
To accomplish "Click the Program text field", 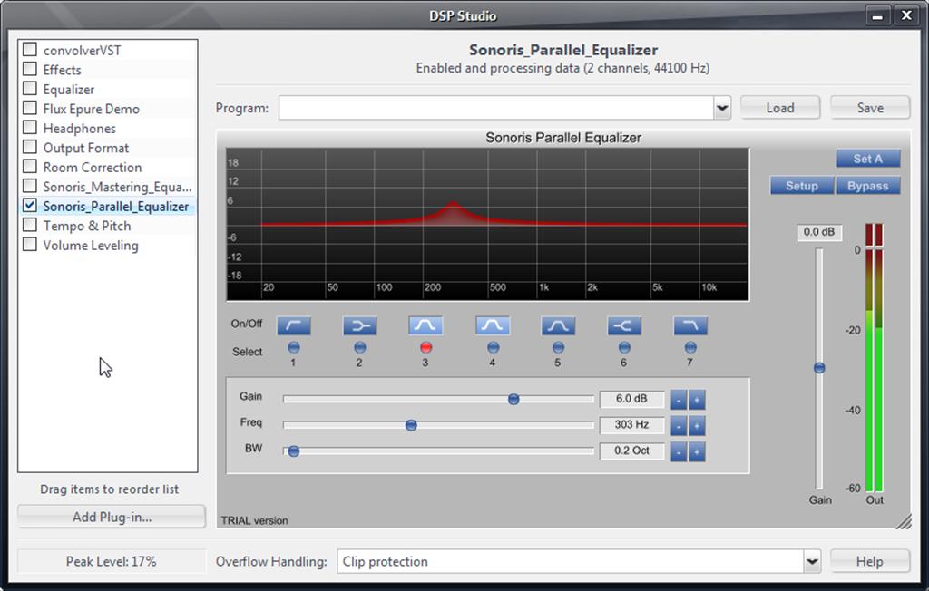I will [496, 108].
